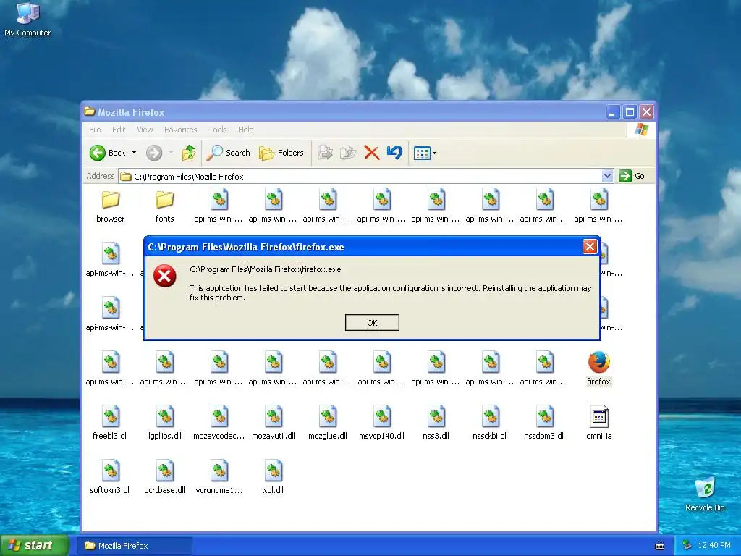Toggle the Folders pane button
This screenshot has width=741, height=556.
click(281, 153)
